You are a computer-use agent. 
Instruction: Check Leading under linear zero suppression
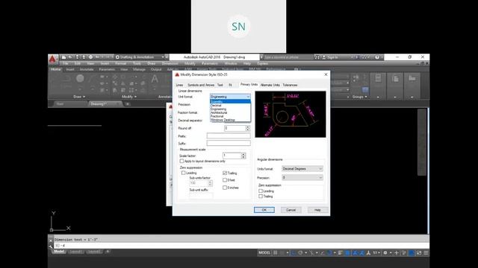click(x=183, y=173)
